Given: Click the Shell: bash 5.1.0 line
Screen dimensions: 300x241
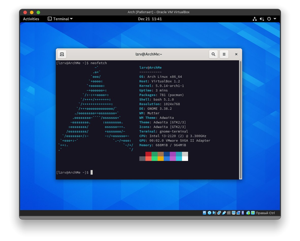Looking at the screenshot, I should [157, 100].
